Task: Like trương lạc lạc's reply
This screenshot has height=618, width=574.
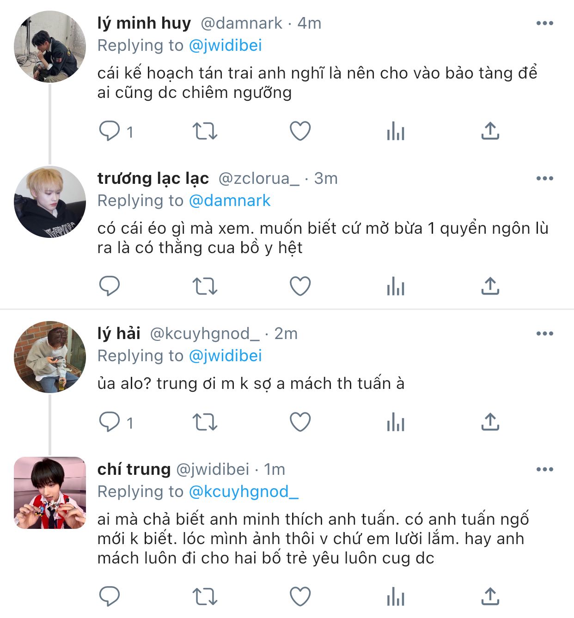Action: pos(300,286)
